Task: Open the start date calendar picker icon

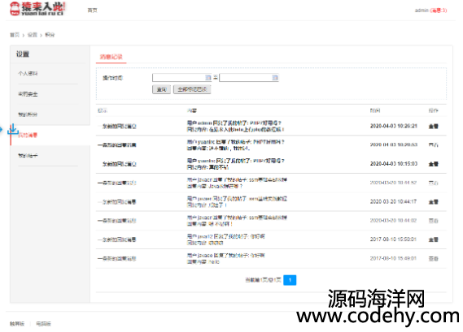Action: click(x=207, y=77)
